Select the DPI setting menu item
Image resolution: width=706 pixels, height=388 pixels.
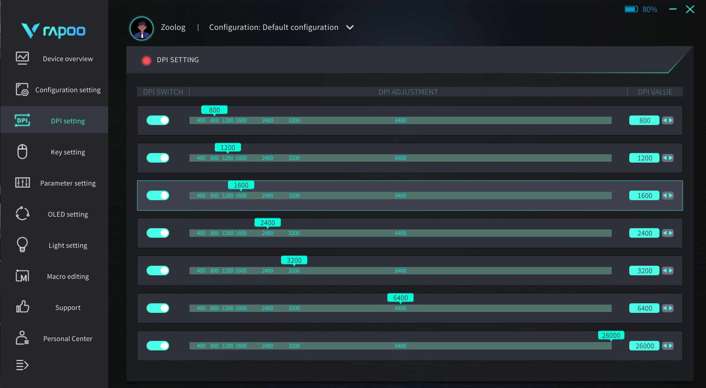67,121
